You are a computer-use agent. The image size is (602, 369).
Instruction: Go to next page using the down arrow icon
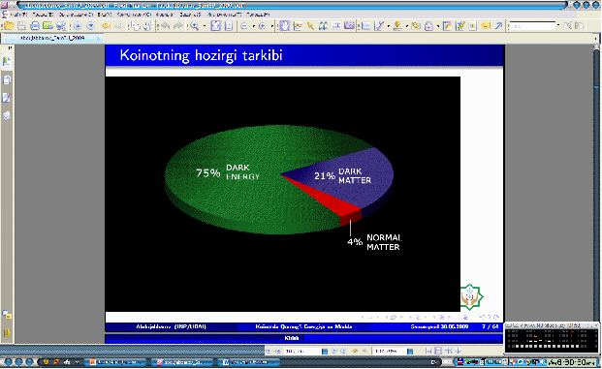[90, 26]
